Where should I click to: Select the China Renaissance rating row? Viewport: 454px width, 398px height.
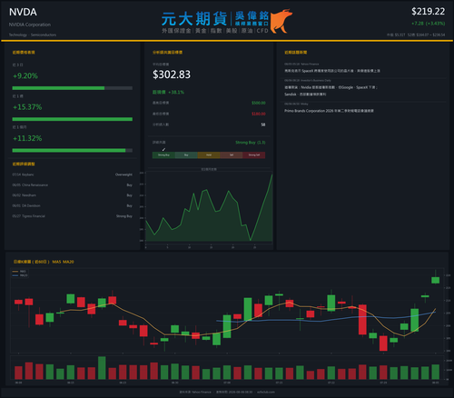pos(73,184)
